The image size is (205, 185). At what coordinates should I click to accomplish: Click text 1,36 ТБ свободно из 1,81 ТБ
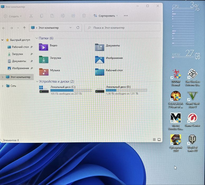click(x=122, y=94)
